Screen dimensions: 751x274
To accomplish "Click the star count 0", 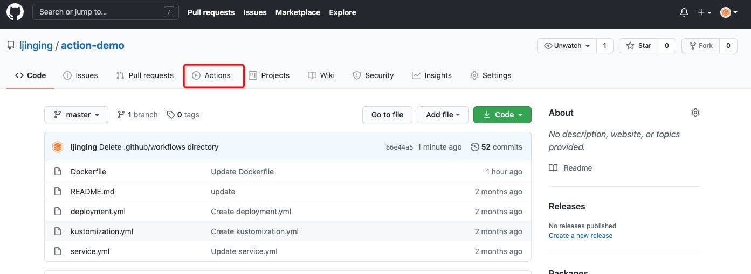I will pos(667,46).
